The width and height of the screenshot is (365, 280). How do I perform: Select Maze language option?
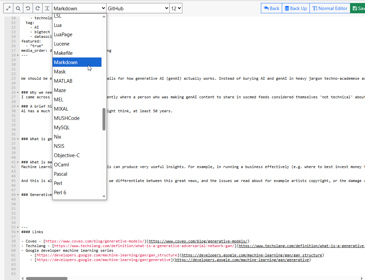[77, 90]
